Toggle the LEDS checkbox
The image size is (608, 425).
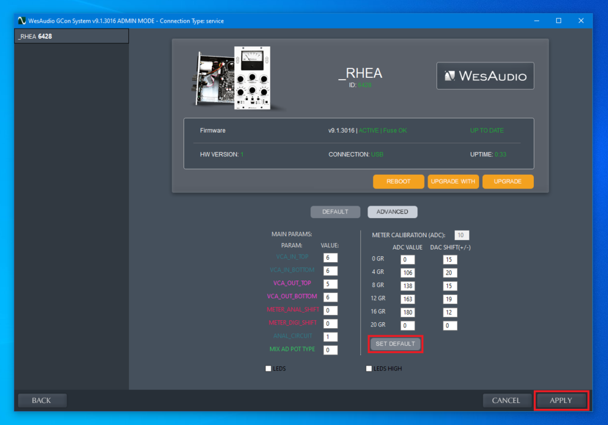coord(268,369)
